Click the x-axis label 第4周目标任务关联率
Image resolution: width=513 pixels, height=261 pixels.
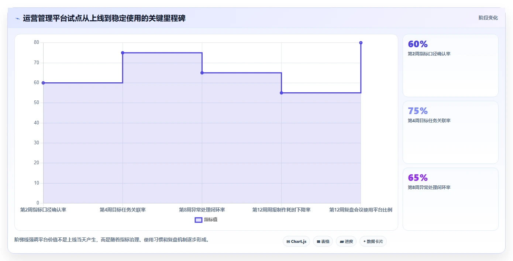[x=123, y=210]
